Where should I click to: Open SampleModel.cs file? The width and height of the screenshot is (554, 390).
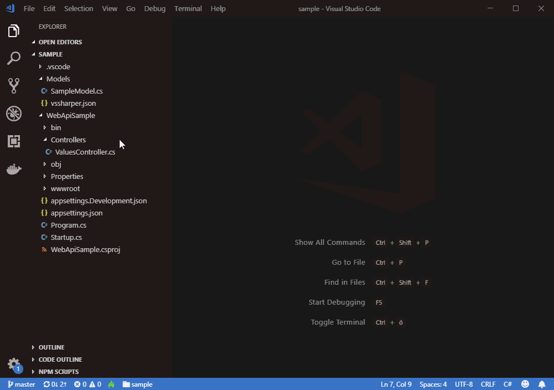pos(76,91)
